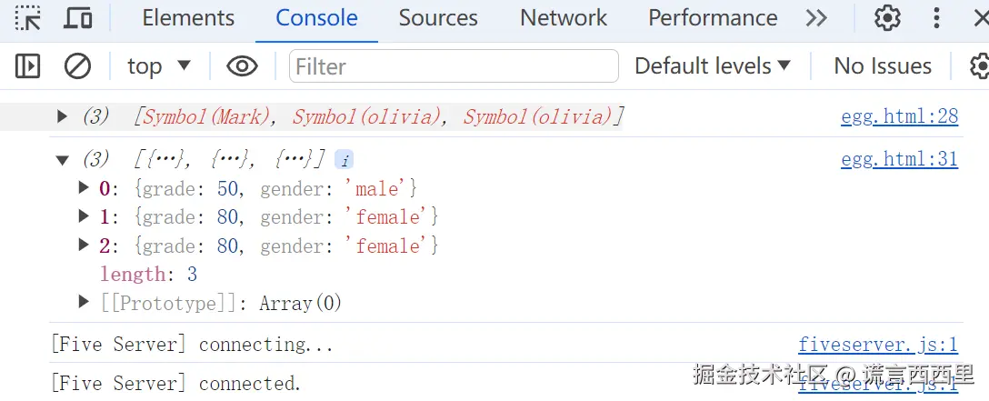The image size is (989, 401).
Task: Collapse the expanded objects array
Action: (62, 160)
